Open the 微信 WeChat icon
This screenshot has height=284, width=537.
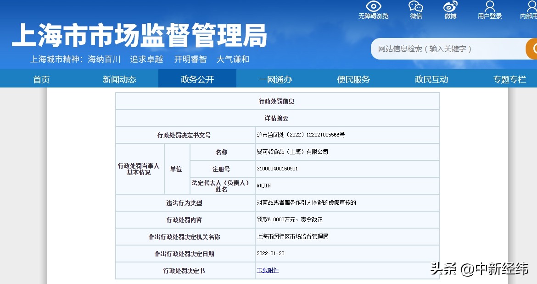(x=416, y=6)
